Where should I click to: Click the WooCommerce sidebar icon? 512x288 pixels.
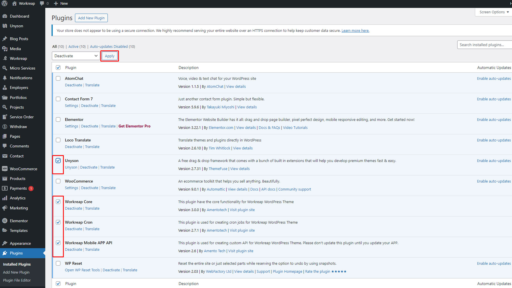pyautogui.click(x=5, y=169)
